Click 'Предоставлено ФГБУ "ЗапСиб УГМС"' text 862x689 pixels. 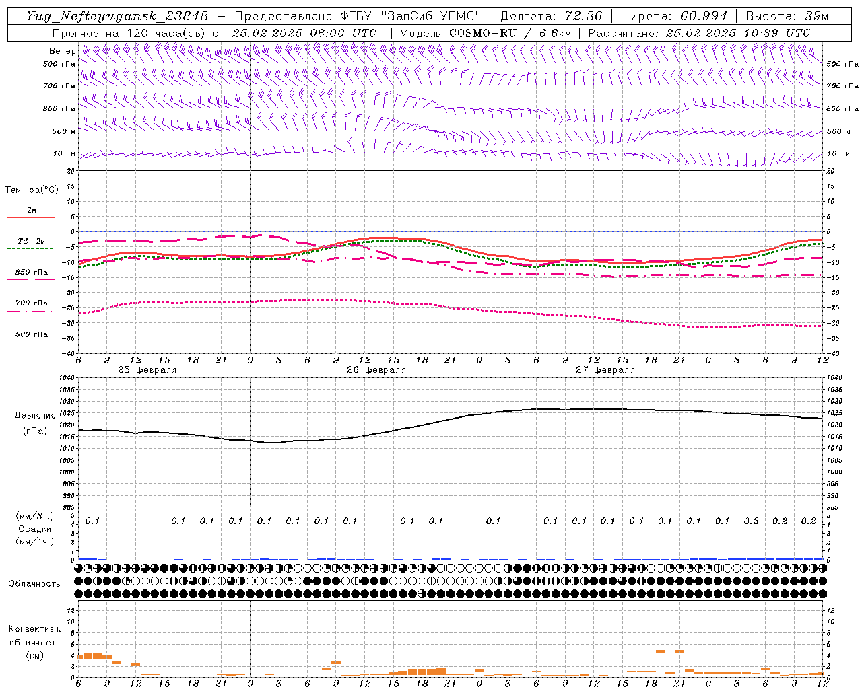357,16
